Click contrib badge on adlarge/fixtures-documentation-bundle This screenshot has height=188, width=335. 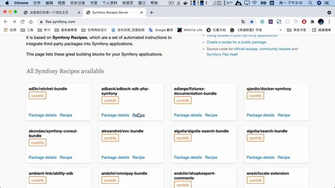pos(183,100)
